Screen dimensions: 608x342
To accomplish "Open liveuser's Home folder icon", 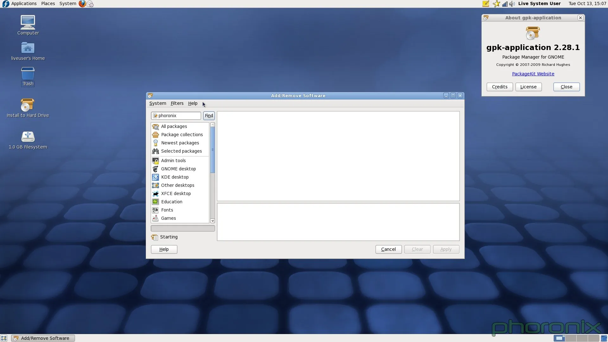I will [x=28, y=48].
